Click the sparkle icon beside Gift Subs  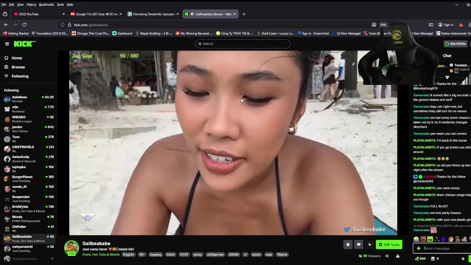369,244
